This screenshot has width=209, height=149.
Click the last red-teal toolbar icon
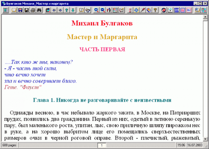tap(204, 10)
